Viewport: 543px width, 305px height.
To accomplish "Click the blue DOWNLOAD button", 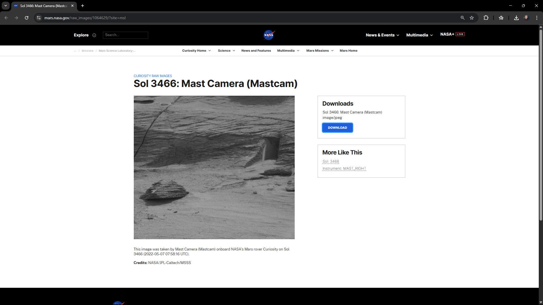I will [x=337, y=128].
